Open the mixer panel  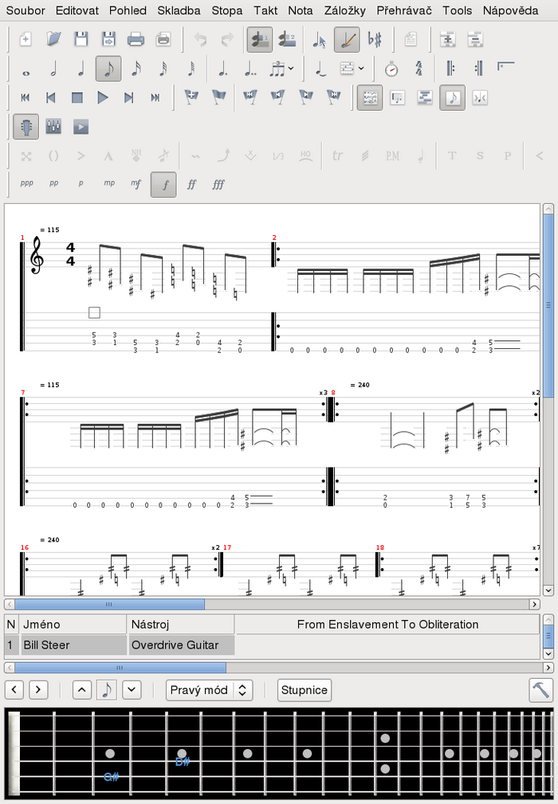(x=53, y=127)
